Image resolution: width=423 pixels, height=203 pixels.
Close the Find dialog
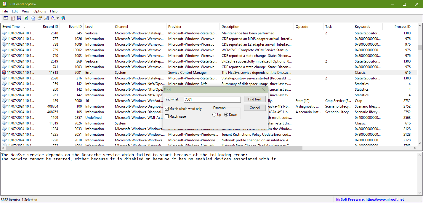[x=264, y=90]
